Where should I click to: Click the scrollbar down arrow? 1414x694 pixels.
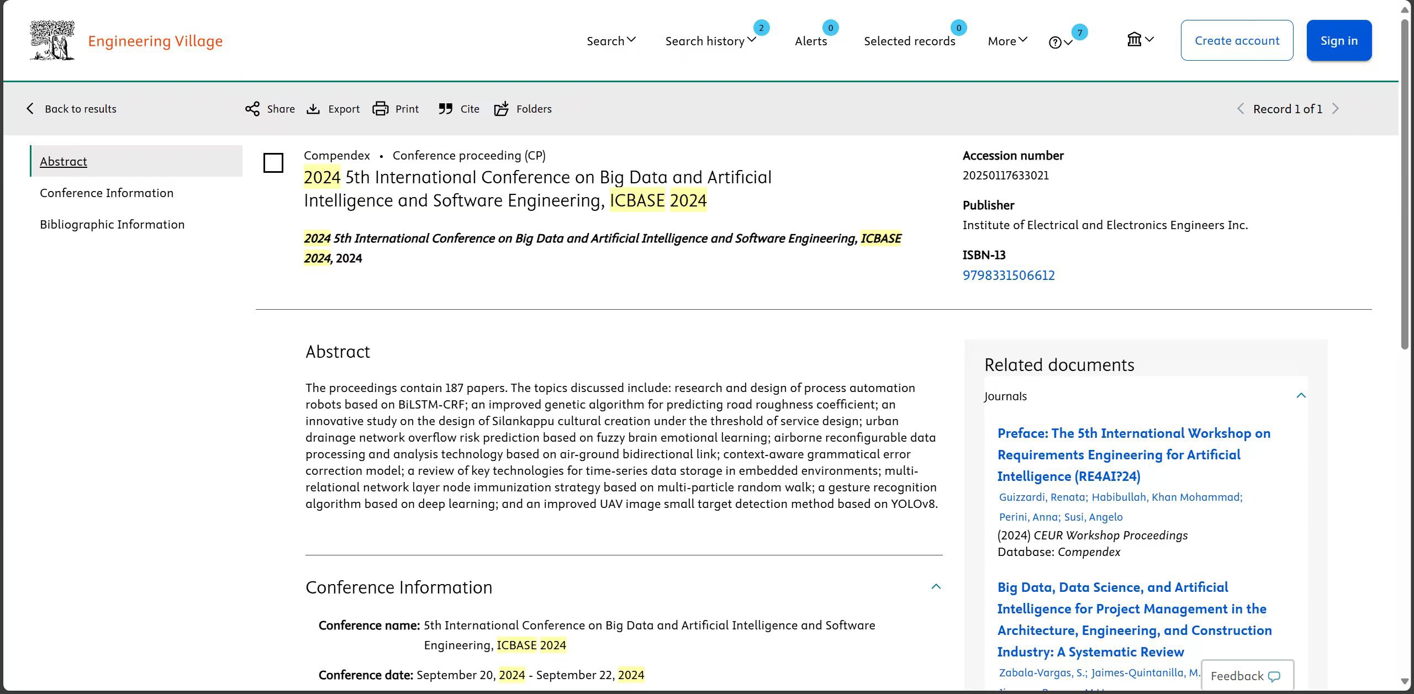pyautogui.click(x=1405, y=682)
